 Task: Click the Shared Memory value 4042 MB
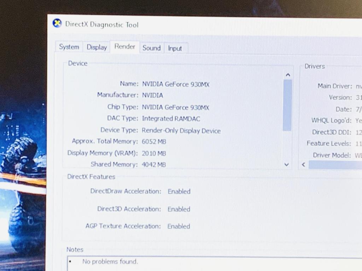click(154, 164)
